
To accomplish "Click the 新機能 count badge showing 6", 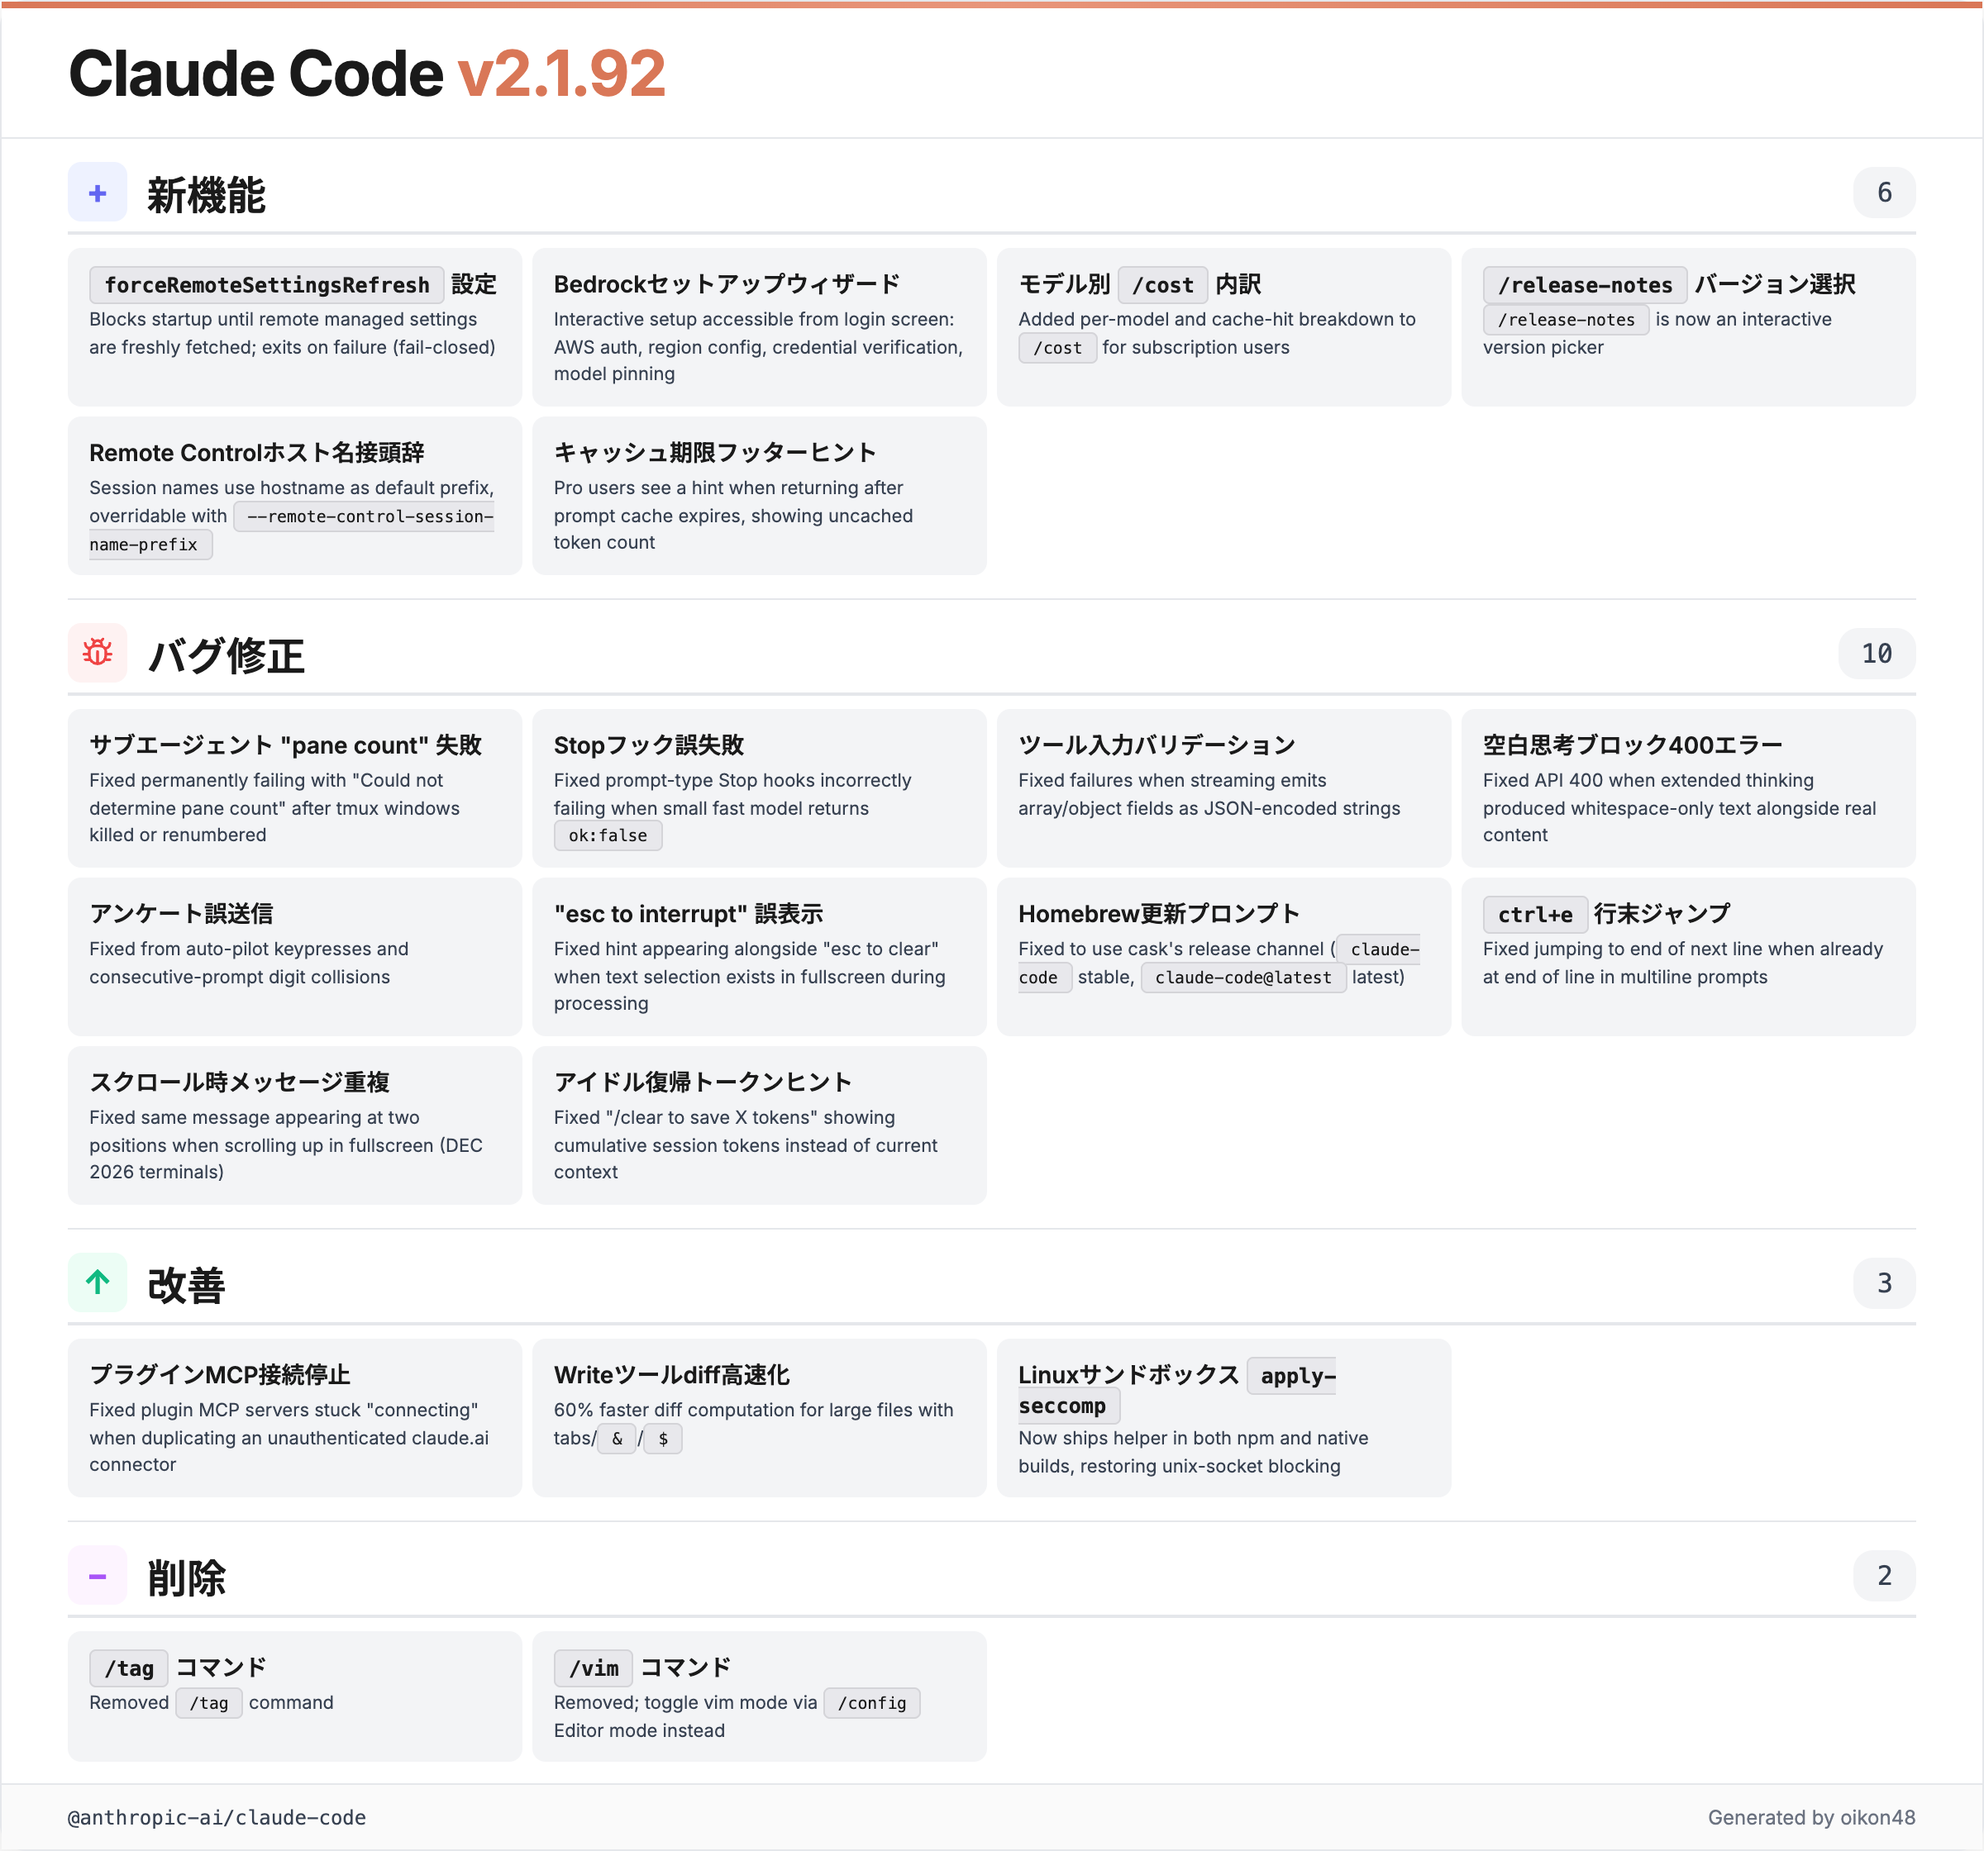I will coord(1883,193).
